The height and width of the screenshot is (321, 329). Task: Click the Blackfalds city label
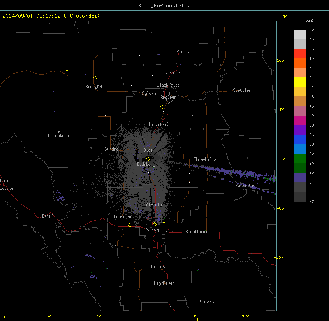pyautogui.click(x=168, y=85)
